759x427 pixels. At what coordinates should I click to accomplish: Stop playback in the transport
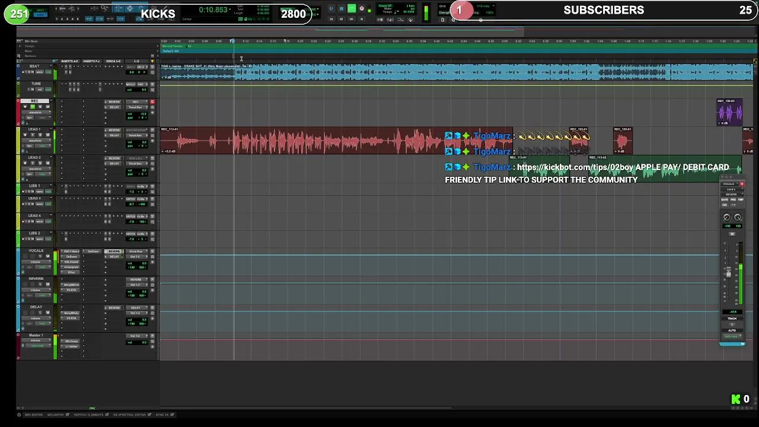click(x=342, y=8)
